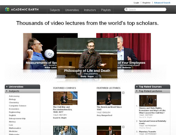Screen dimensions: 176x135
Task: Open Measurements of Space carousel slide
Action: coord(40,51)
